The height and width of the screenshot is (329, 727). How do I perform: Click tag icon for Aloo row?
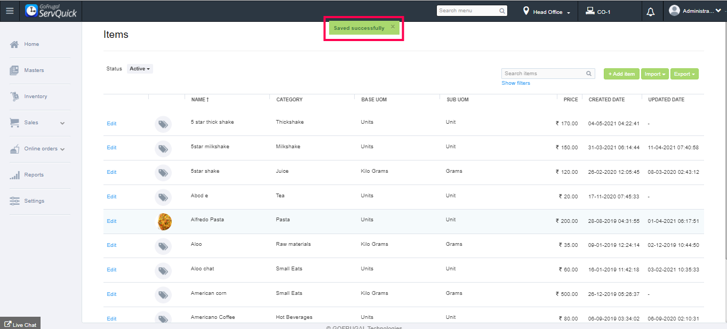[163, 246]
